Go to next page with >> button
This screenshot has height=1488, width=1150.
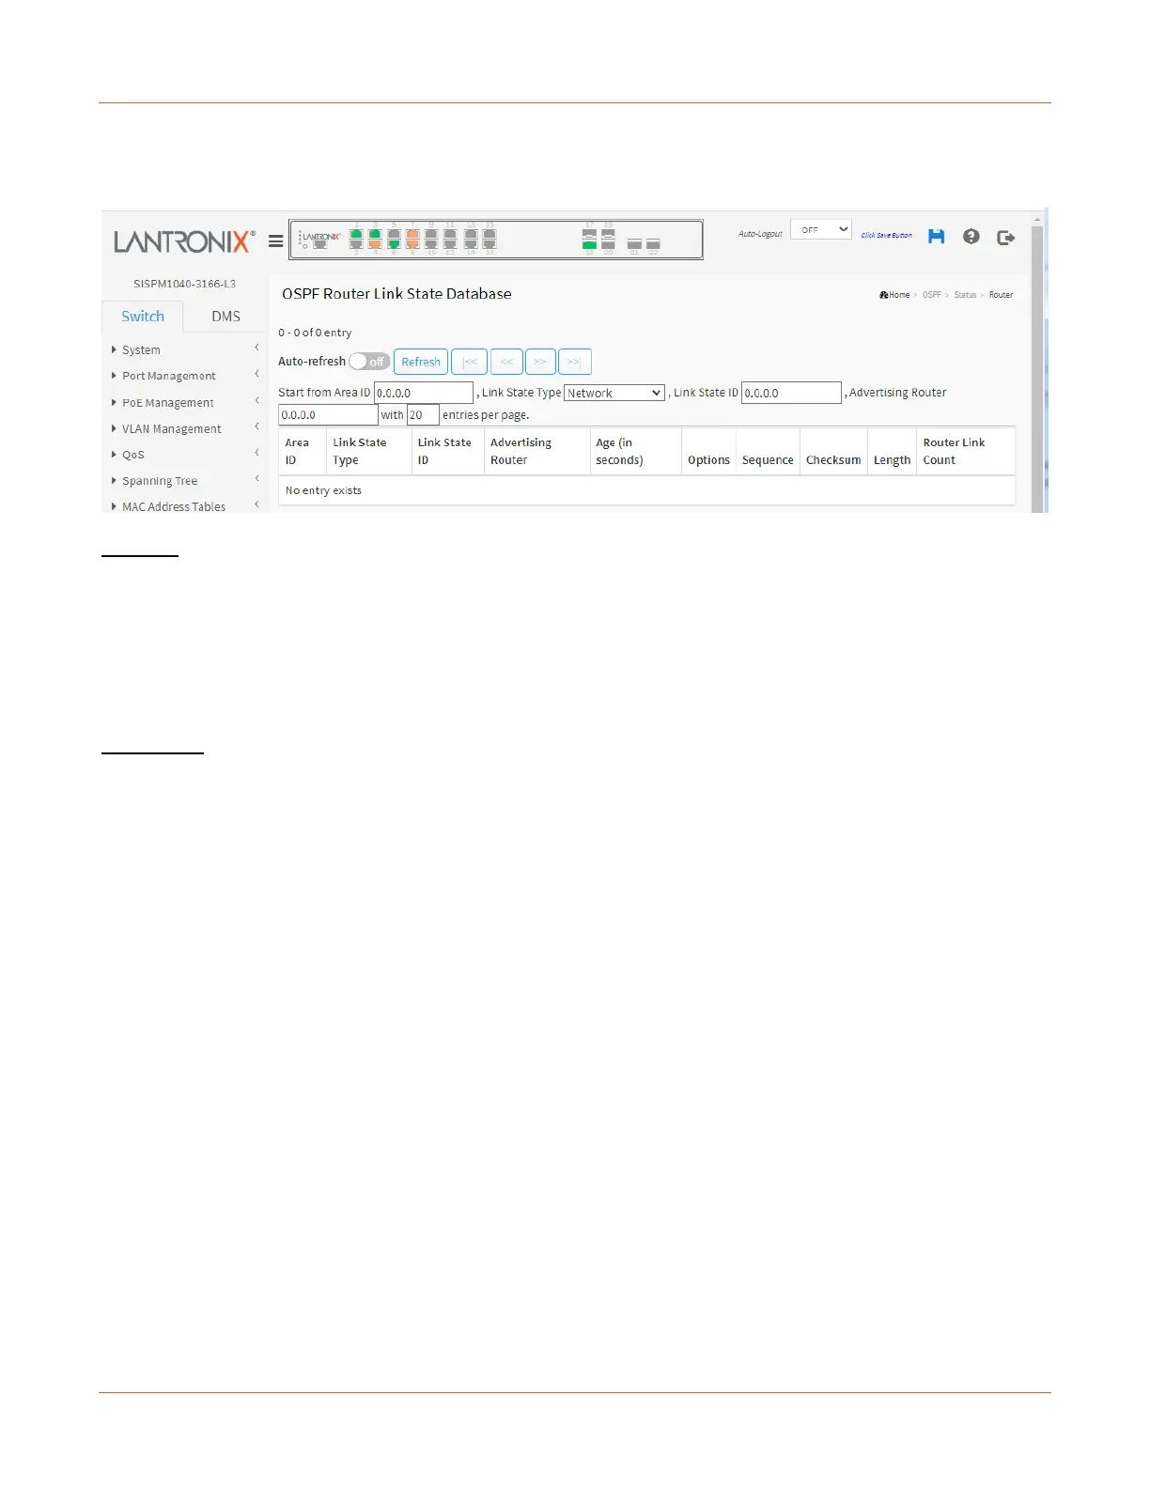click(x=540, y=362)
